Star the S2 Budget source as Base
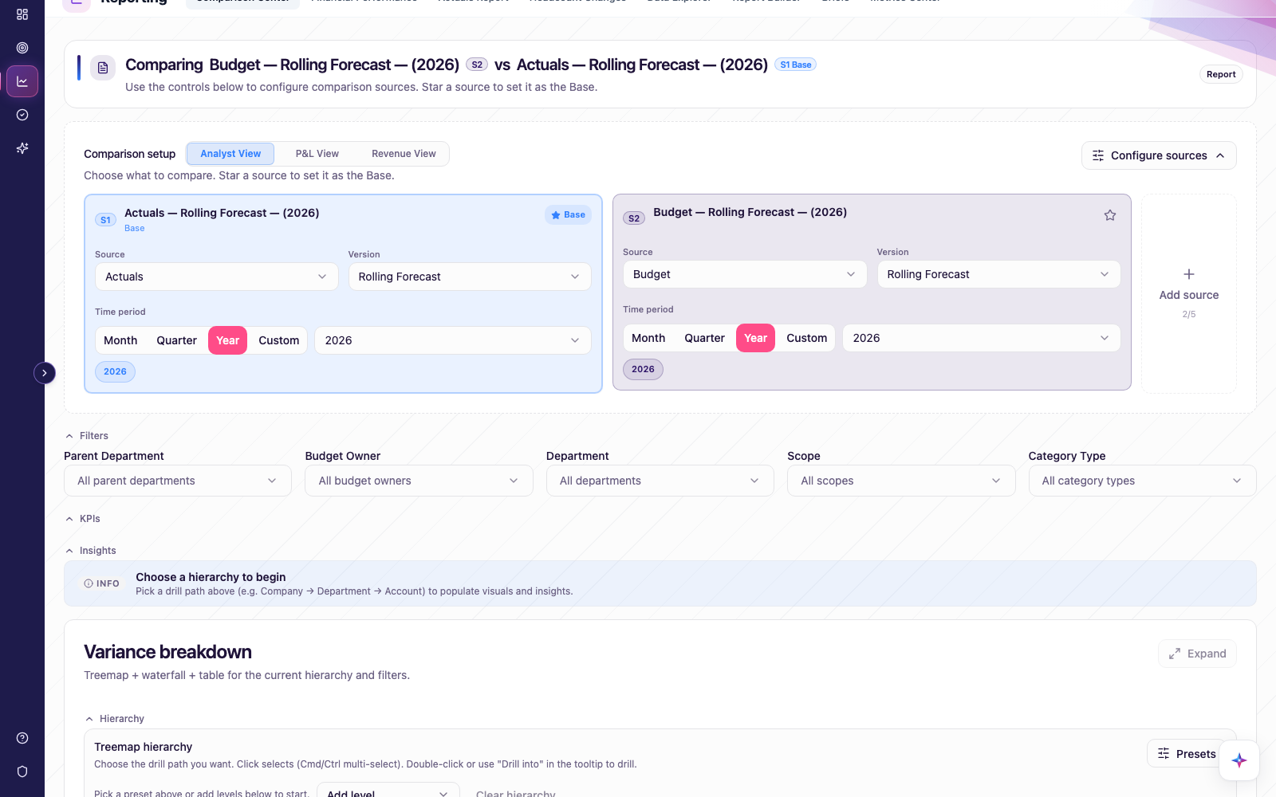 (x=1110, y=215)
